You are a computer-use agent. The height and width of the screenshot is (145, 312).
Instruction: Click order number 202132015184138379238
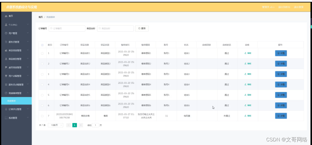click(x=64, y=116)
